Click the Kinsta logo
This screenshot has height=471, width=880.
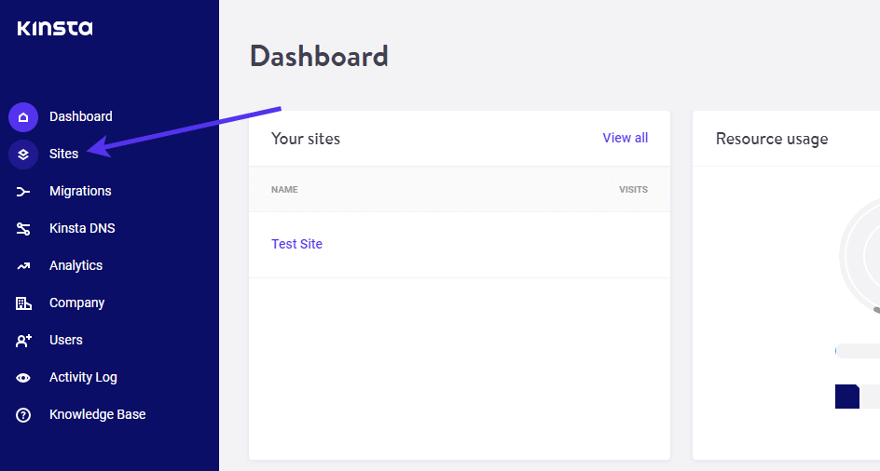55,28
